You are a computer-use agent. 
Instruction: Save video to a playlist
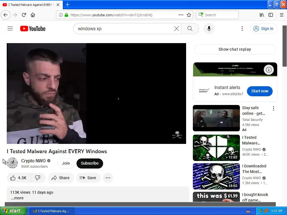tap(88, 178)
